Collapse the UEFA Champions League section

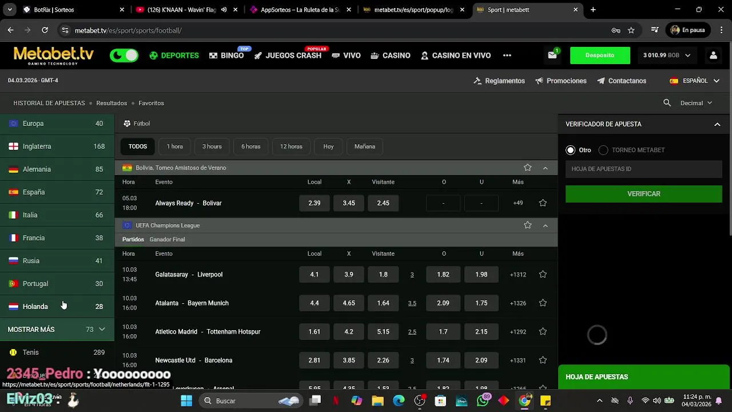coord(545,225)
